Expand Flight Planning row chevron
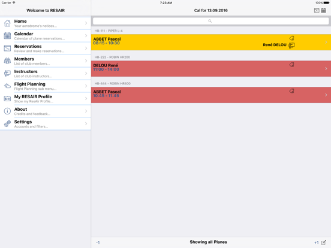The width and height of the screenshot is (331, 248). pyautogui.click(x=86, y=86)
